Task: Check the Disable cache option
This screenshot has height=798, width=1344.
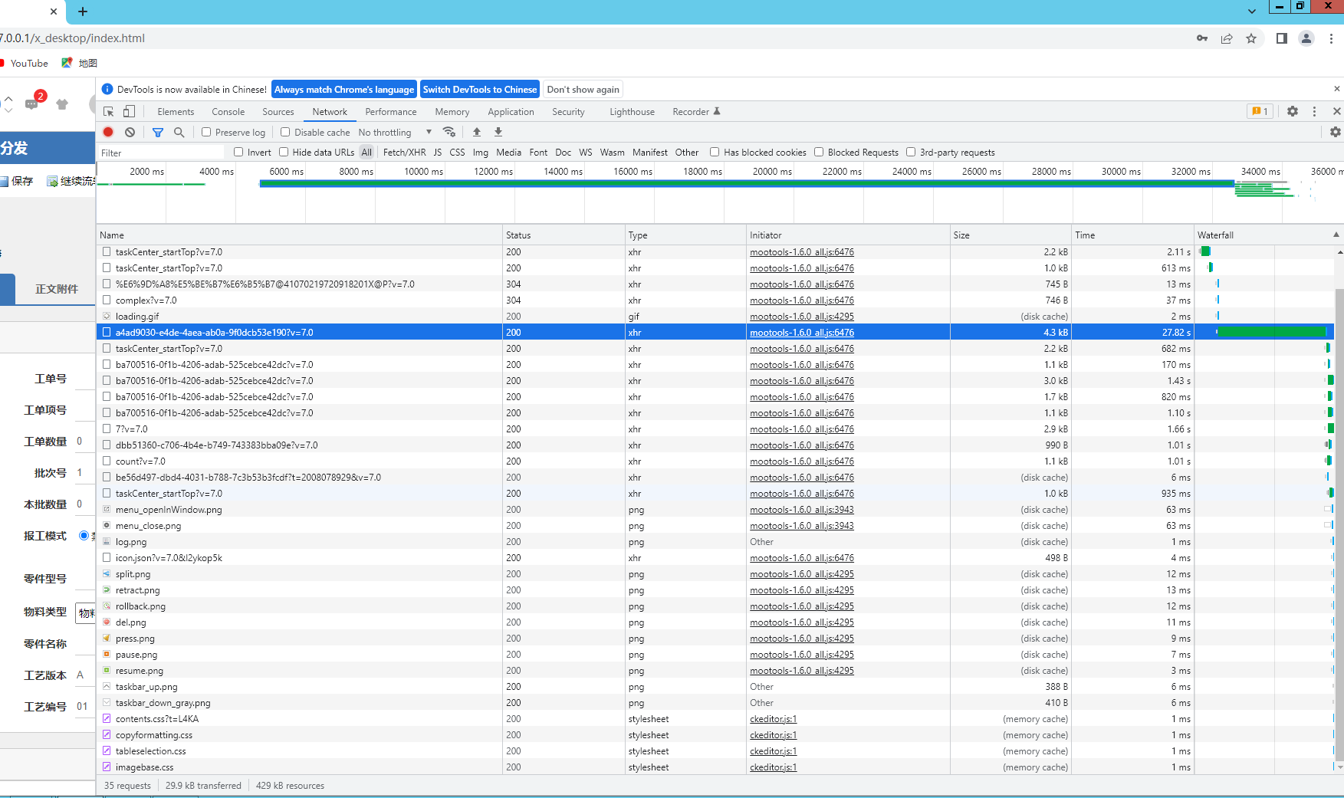Action: click(285, 133)
